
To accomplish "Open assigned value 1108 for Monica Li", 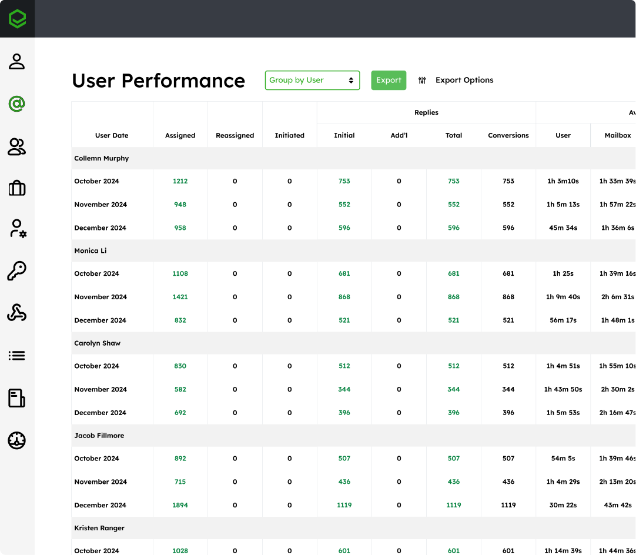I will (180, 274).
